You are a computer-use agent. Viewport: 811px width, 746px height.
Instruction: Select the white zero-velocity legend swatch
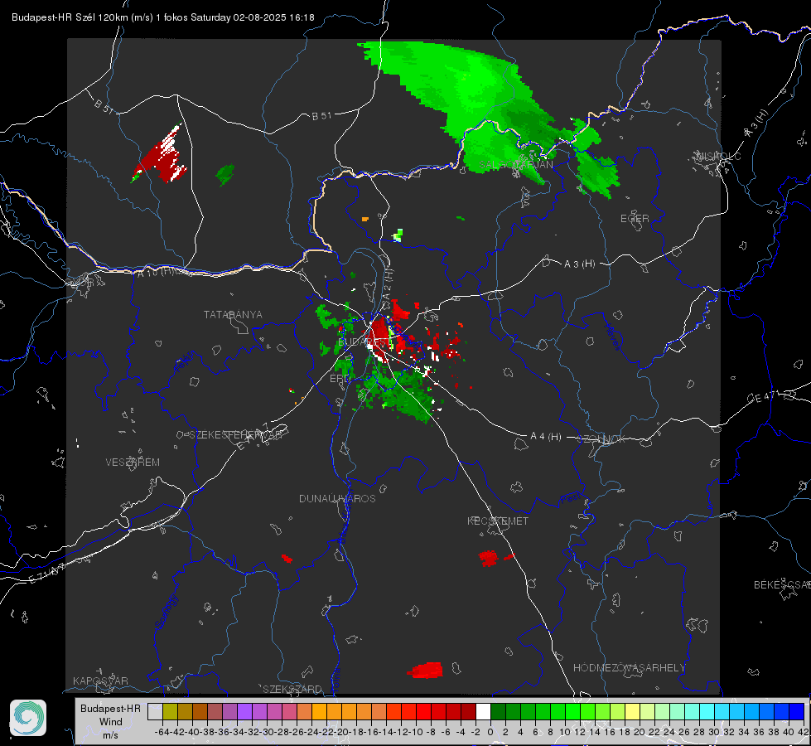(x=483, y=711)
